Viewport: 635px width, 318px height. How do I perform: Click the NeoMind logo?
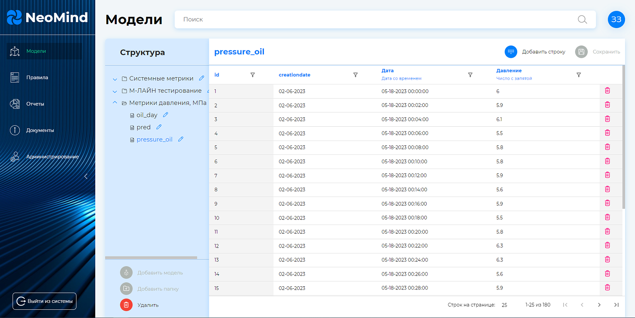coord(47,17)
